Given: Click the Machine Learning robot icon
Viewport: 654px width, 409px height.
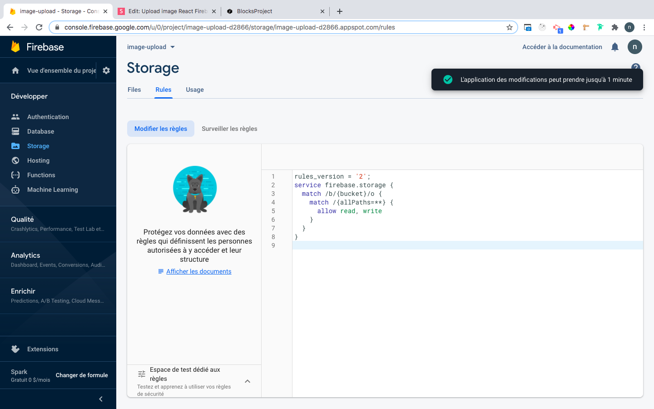Looking at the screenshot, I should pyautogui.click(x=15, y=190).
